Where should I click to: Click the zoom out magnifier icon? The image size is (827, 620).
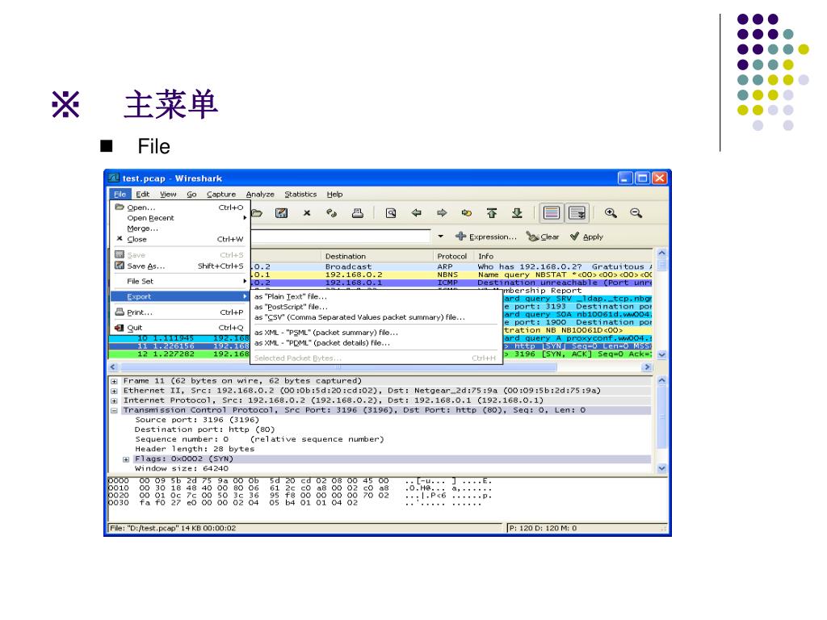pos(636,213)
